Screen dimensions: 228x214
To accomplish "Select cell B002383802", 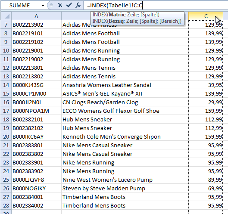I will (36, 154).
